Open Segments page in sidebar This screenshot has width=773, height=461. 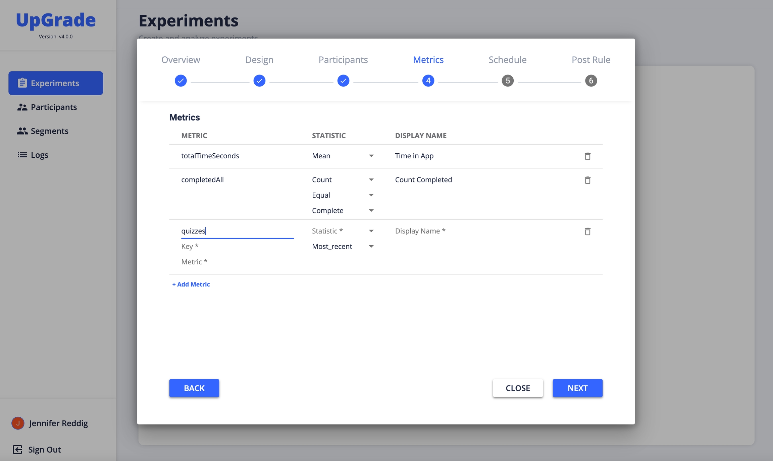pyautogui.click(x=49, y=131)
